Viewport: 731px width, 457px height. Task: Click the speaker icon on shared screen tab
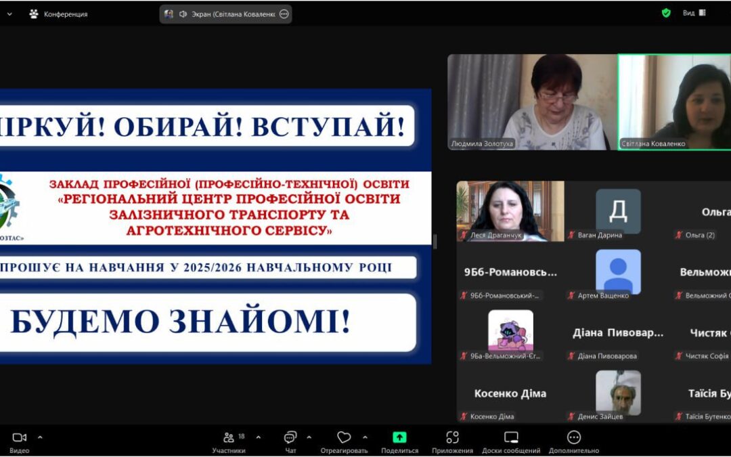coord(183,14)
